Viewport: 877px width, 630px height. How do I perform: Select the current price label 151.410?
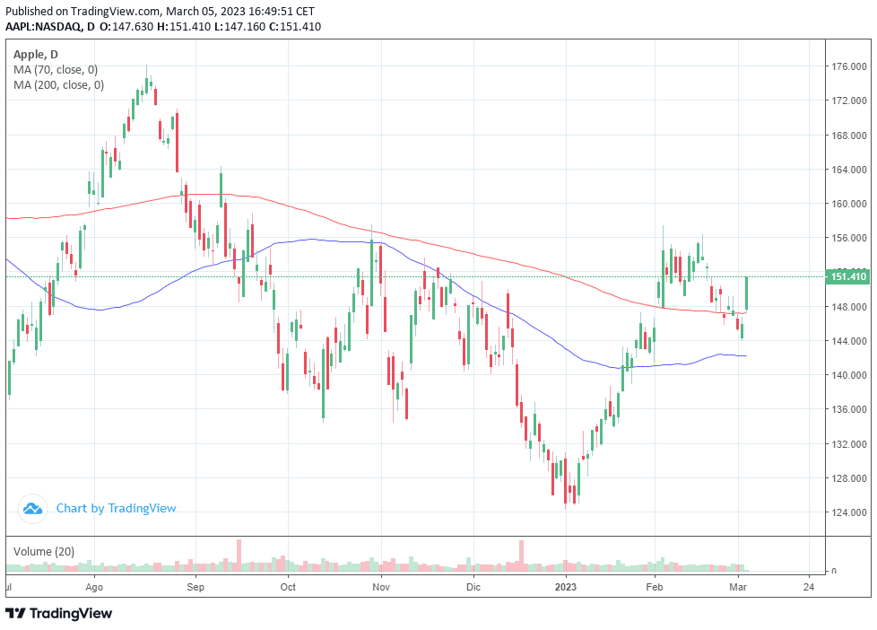coord(848,276)
